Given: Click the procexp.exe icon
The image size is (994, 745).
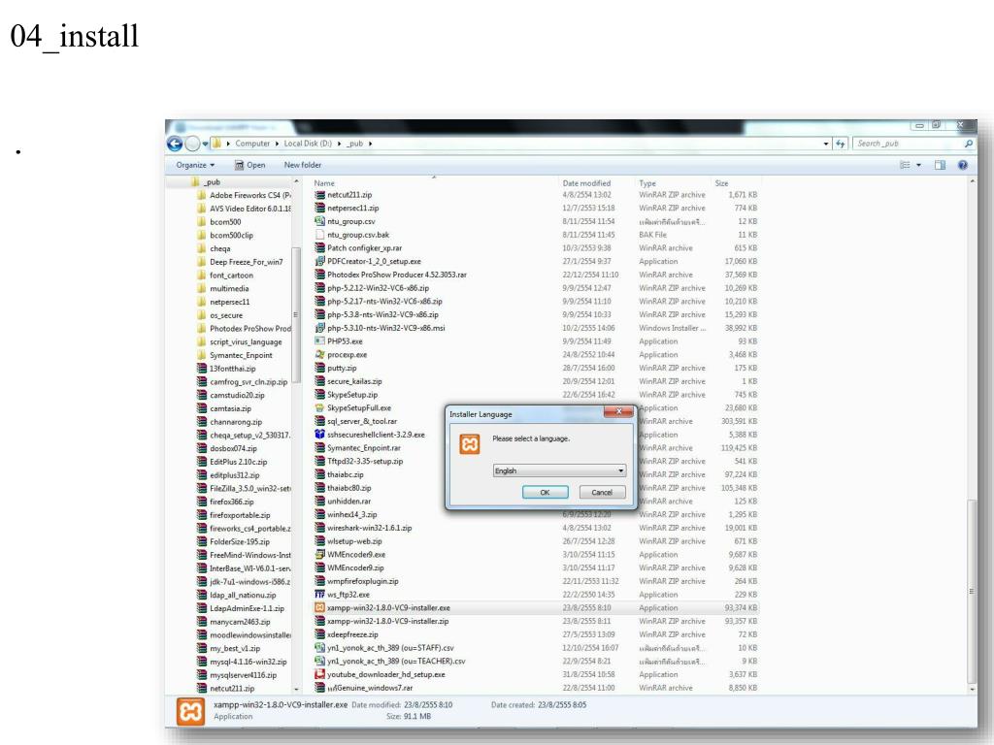Looking at the screenshot, I should coord(319,355).
